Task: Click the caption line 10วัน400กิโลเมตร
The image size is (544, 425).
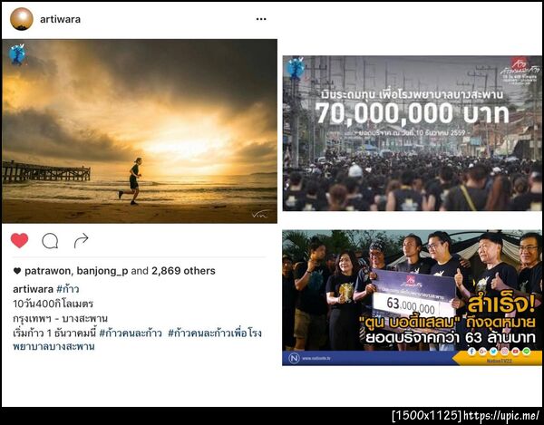Action: pyautogui.click(x=53, y=304)
